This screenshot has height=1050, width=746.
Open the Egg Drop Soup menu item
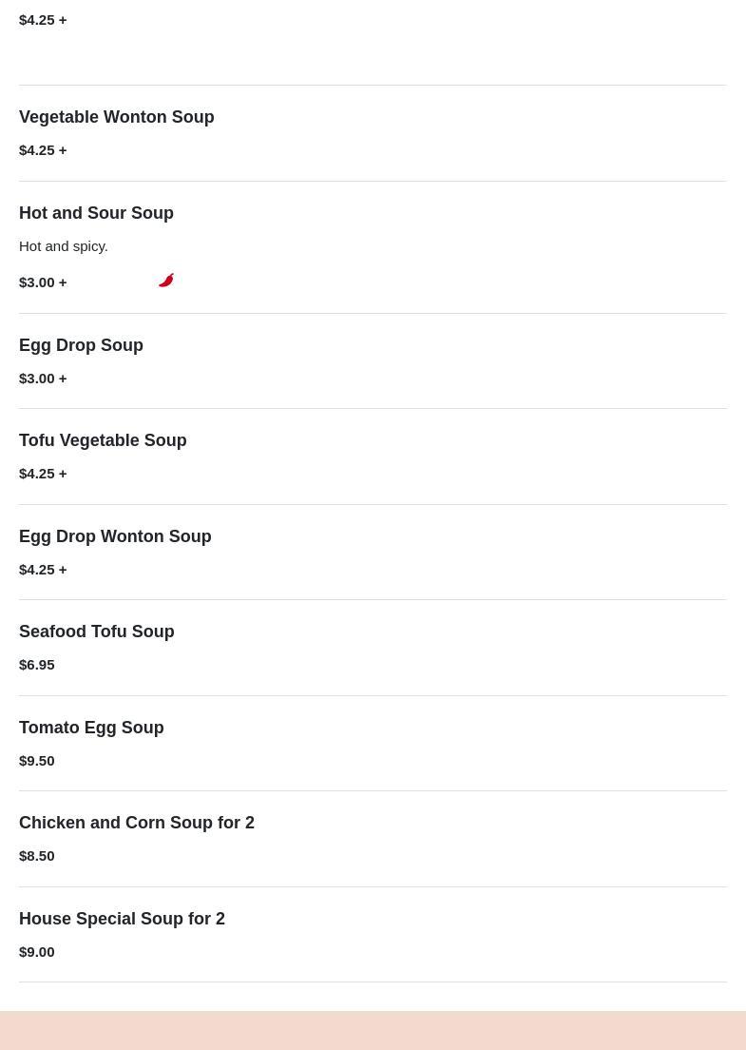pyautogui.click(x=81, y=345)
